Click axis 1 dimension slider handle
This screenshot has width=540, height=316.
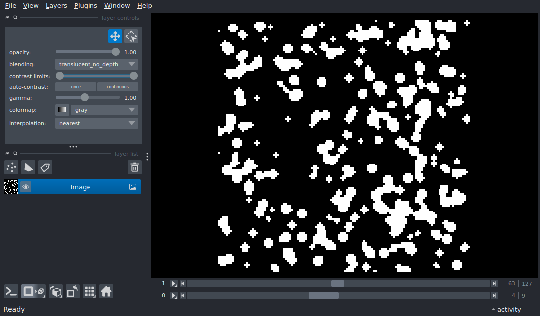point(338,284)
